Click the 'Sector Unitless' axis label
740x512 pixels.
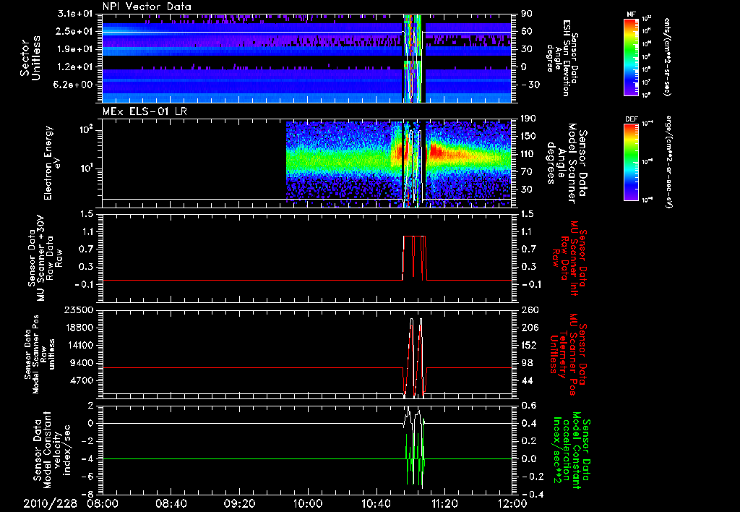coord(30,58)
